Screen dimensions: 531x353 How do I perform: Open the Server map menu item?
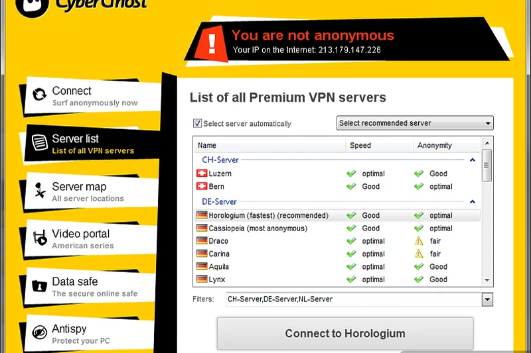[x=91, y=191]
